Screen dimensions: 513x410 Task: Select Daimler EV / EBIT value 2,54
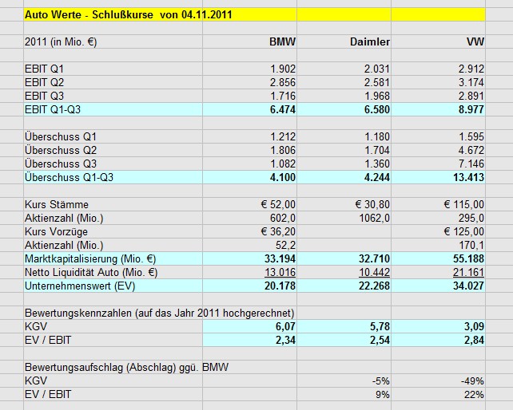coord(380,340)
